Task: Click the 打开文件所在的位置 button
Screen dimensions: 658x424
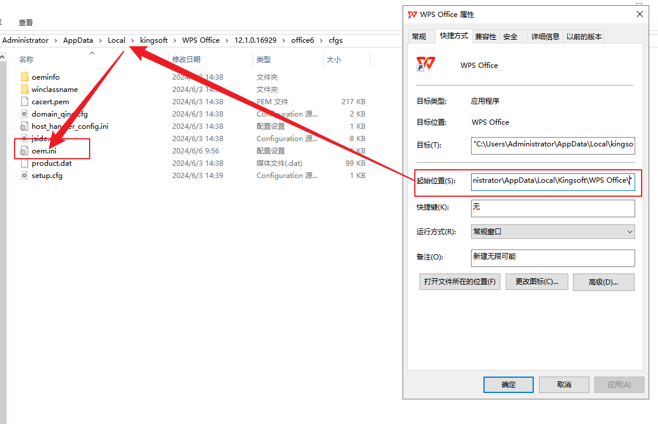Action: [460, 282]
